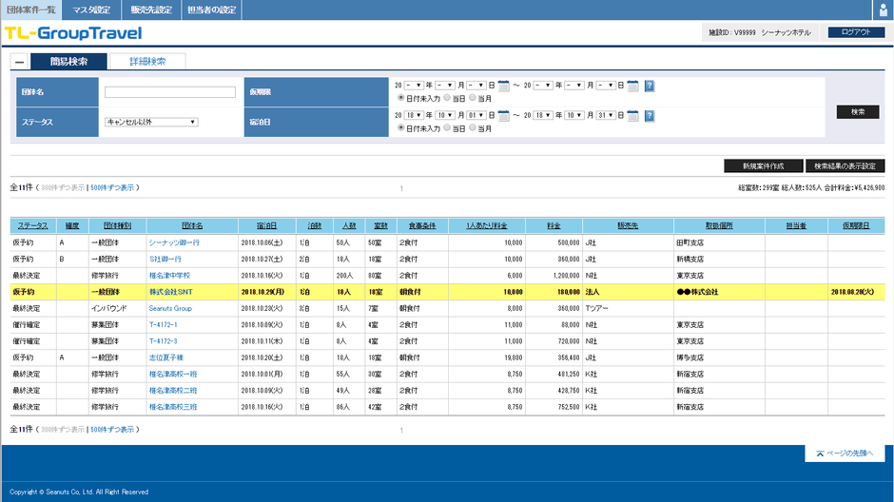Open the 仮期限 end date calendar picker
Screen dimensions: 894x502
(632, 86)
